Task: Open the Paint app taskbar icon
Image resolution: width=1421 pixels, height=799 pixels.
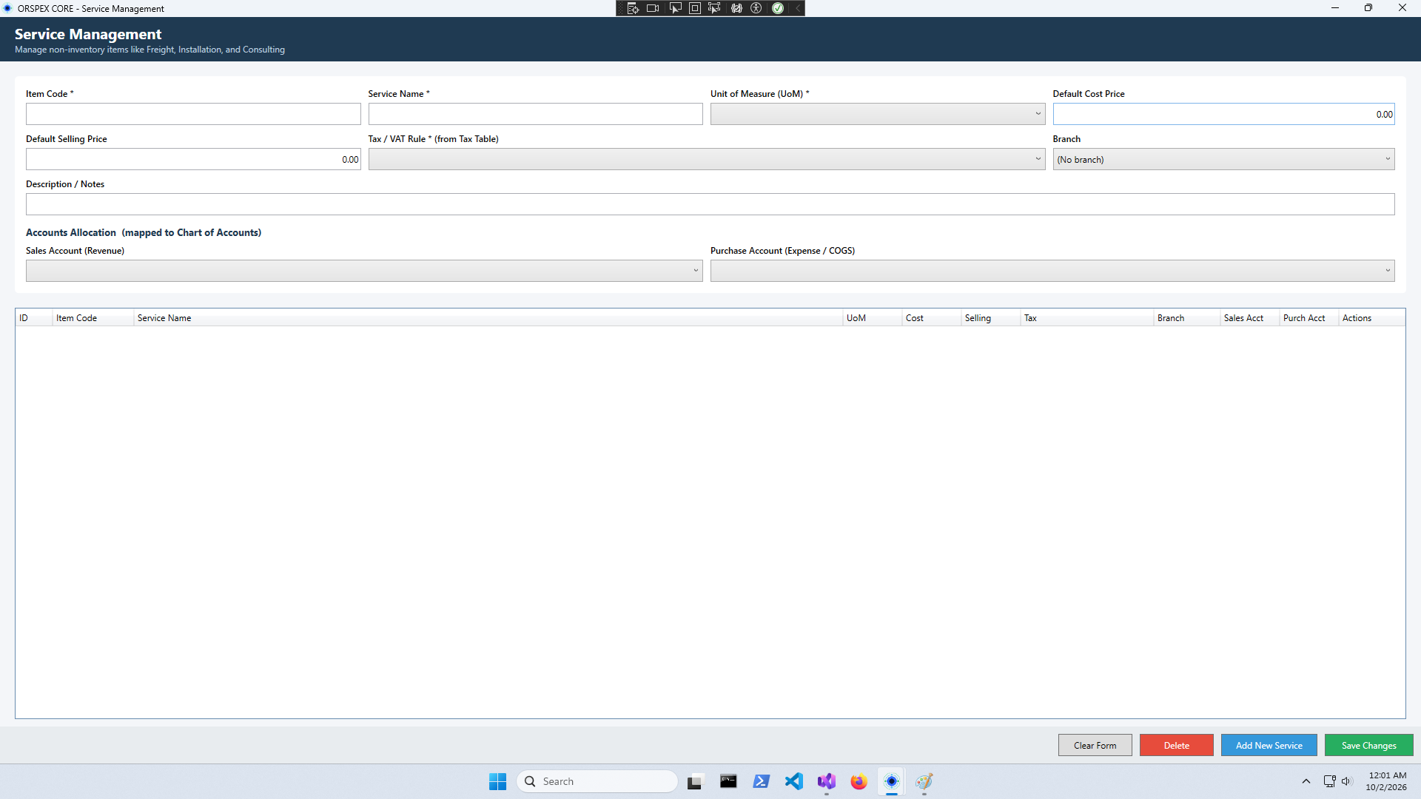Action: (x=924, y=781)
